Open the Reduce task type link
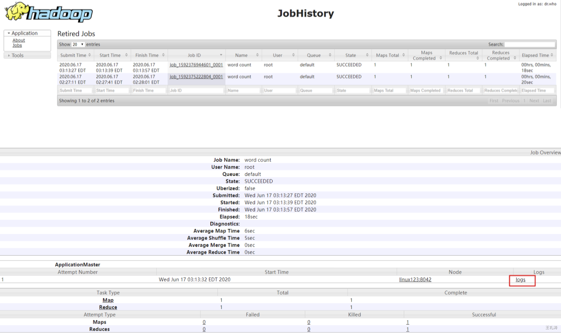Viewport: 561px width, 333px height. [x=108, y=307]
